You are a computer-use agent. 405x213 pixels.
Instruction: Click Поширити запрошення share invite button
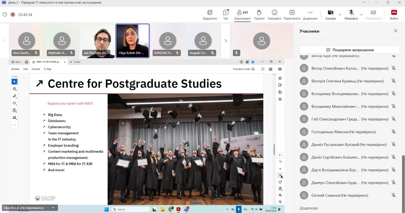(x=350, y=50)
